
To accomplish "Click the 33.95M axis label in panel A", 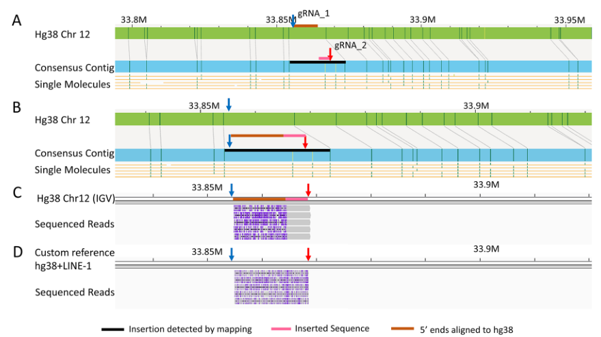I will pyautogui.click(x=570, y=19).
